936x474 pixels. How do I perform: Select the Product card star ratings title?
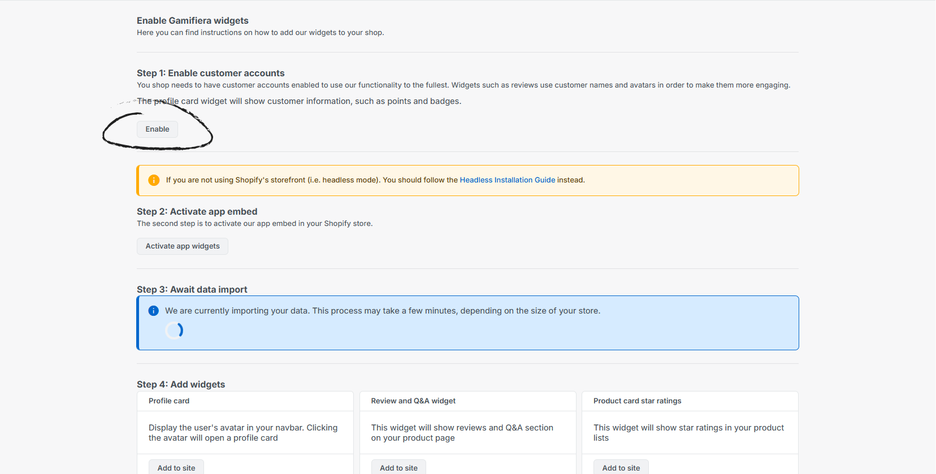[x=637, y=401]
